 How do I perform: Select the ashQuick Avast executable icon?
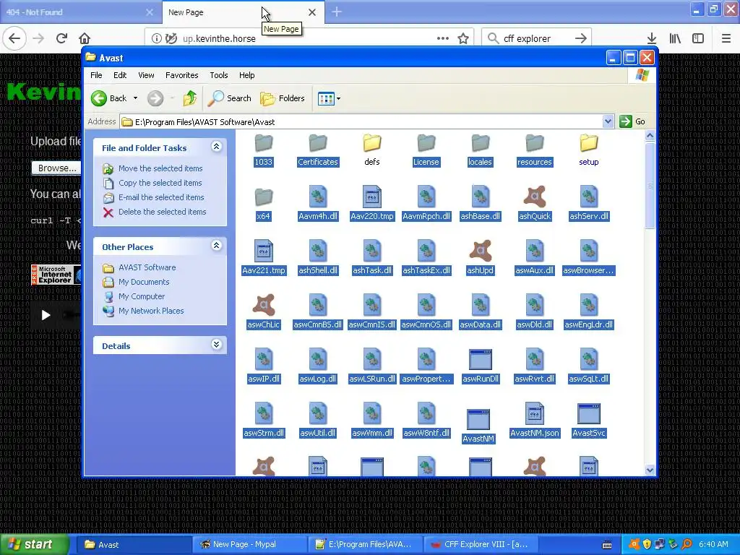click(x=534, y=197)
